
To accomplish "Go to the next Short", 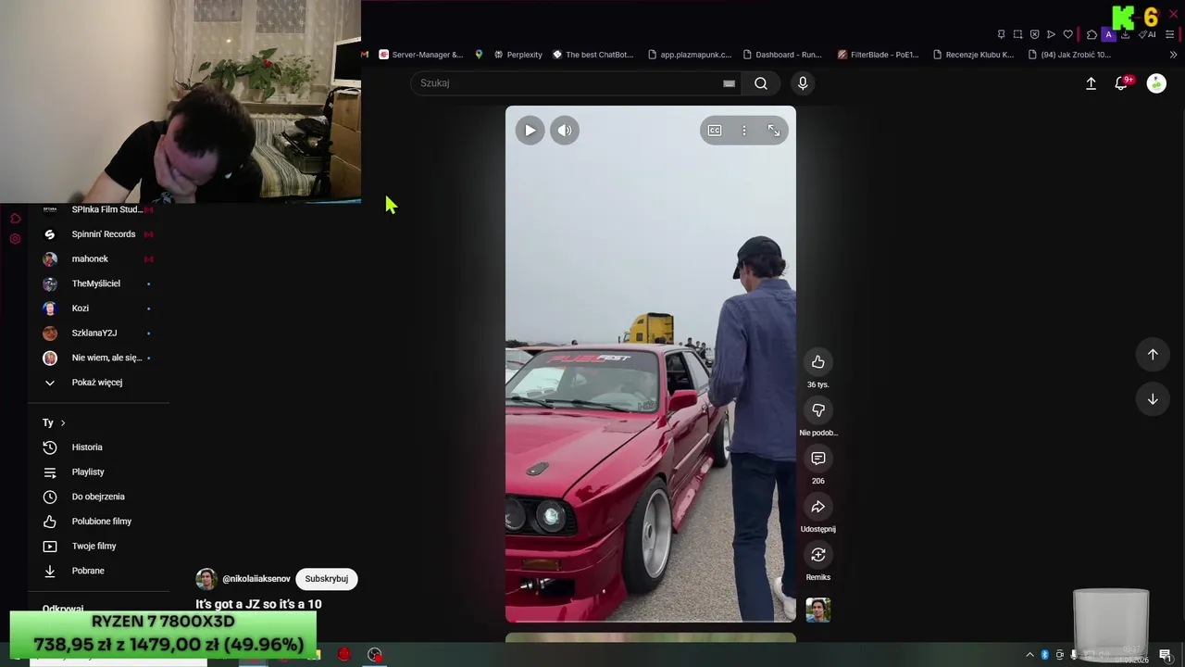I will pos(1153,399).
